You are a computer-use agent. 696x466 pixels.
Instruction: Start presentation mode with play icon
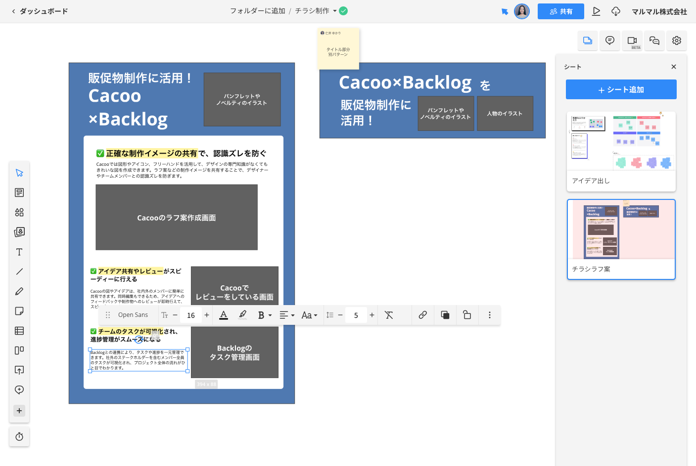(x=596, y=11)
